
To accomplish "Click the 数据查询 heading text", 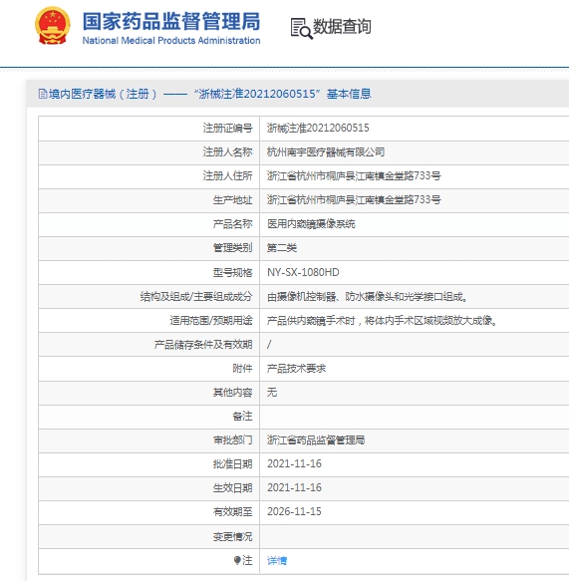I will [x=342, y=27].
